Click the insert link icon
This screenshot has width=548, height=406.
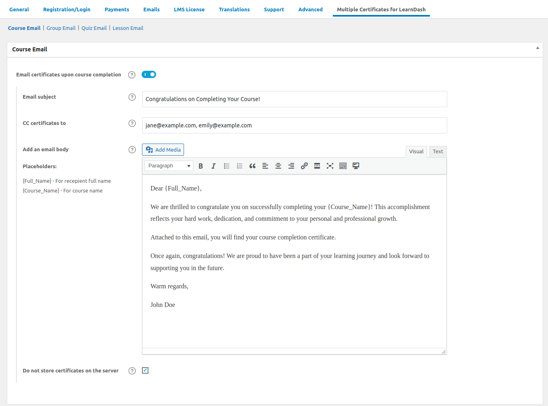tap(304, 166)
